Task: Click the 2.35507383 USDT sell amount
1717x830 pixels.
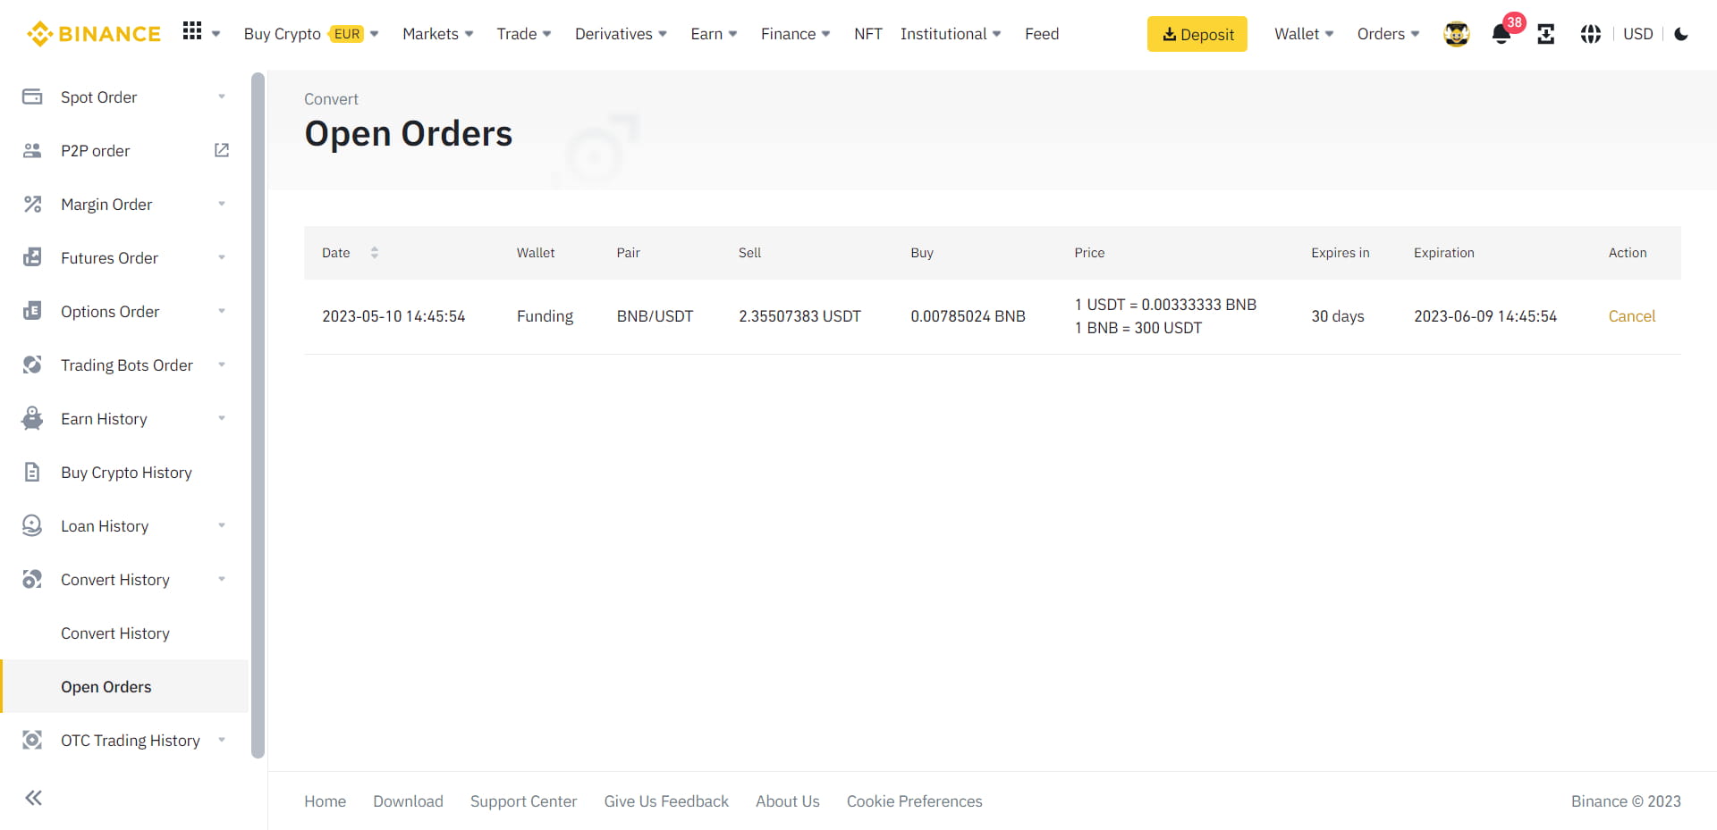Action: pos(799,316)
